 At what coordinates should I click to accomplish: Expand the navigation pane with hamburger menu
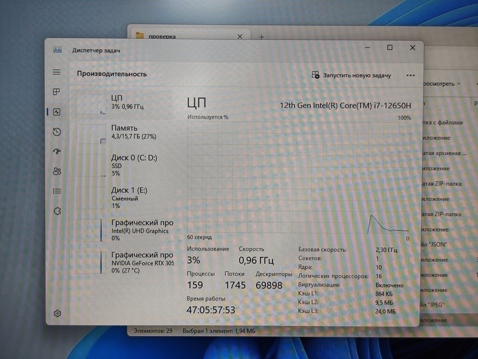pyautogui.click(x=57, y=72)
